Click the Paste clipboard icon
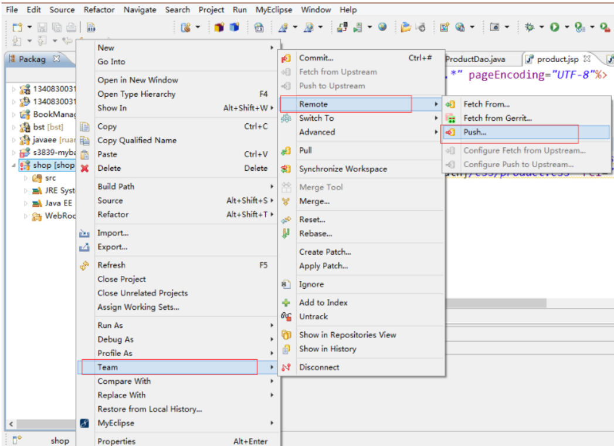Screen dimensions: 614x446 tap(84, 154)
